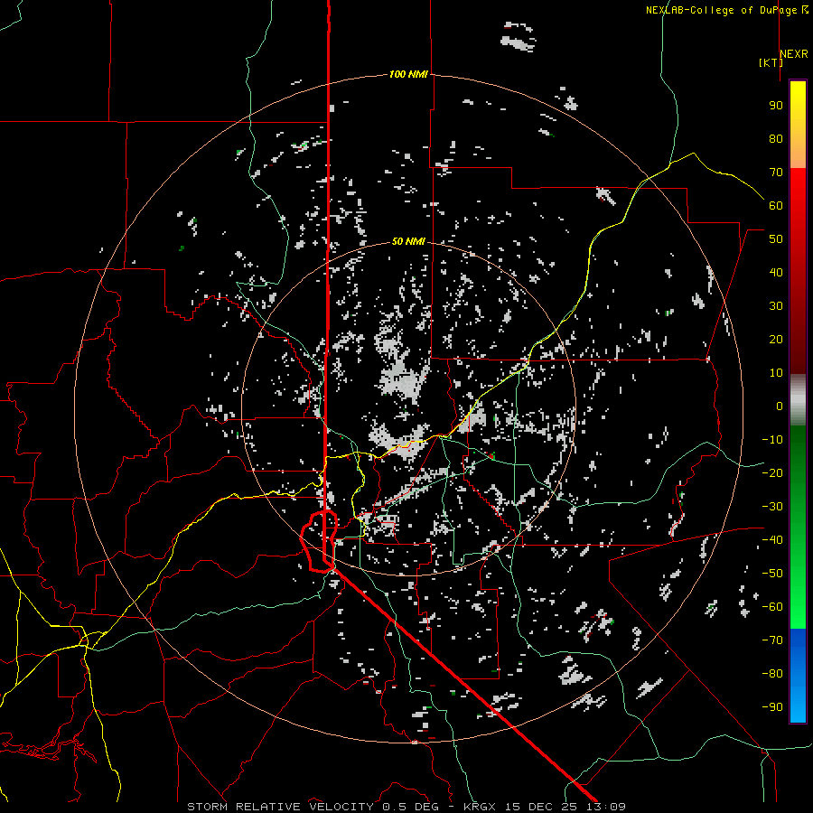Click the 30 value on the velocity scale

776,306
